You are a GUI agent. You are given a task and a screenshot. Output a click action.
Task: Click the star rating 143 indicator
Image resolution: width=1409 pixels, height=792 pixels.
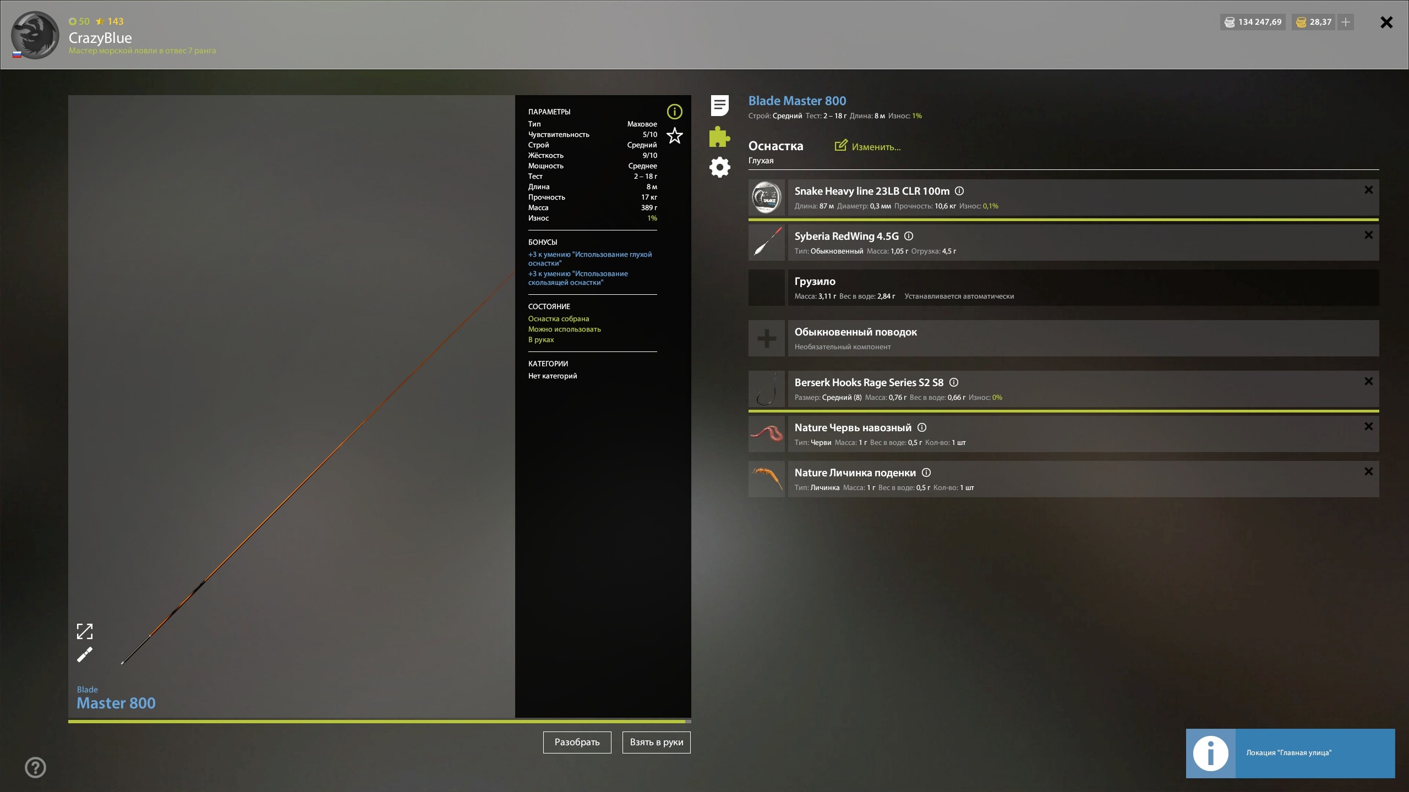[x=110, y=21]
